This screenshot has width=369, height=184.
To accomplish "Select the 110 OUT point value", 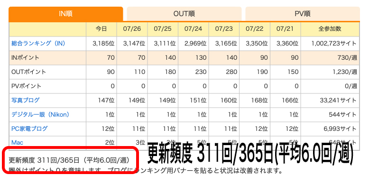I will coord(132,72).
